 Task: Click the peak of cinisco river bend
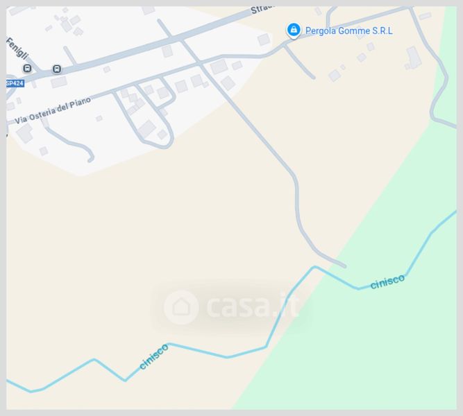click(x=314, y=268)
